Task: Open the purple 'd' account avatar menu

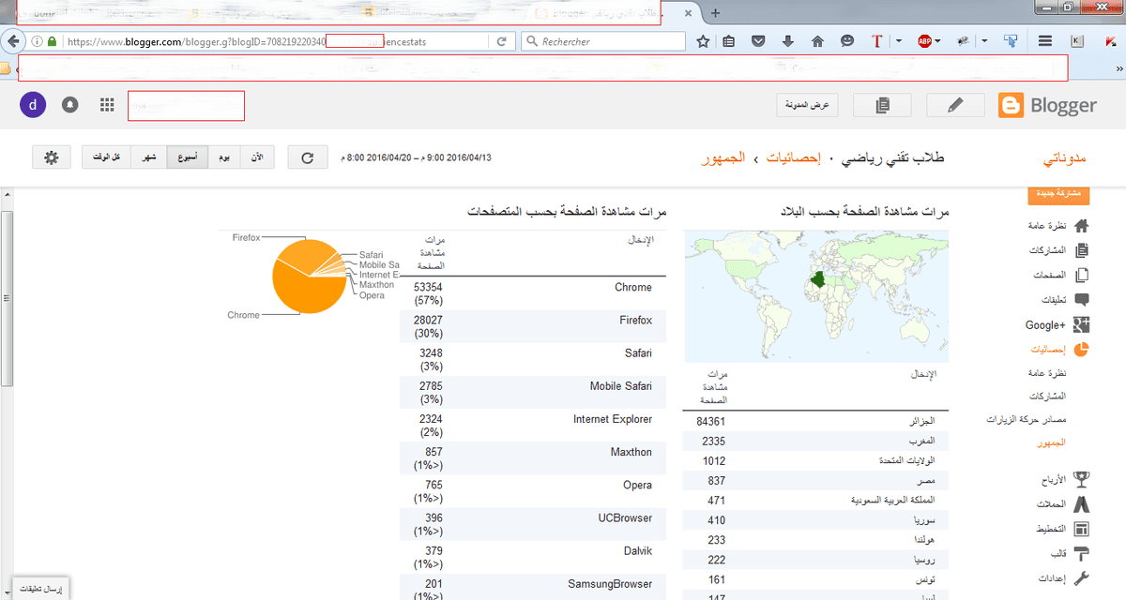Action: (33, 105)
